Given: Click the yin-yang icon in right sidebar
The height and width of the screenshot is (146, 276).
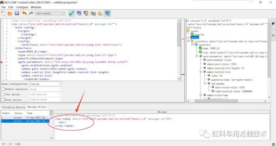Looking at the screenshot, I should tap(273, 24).
